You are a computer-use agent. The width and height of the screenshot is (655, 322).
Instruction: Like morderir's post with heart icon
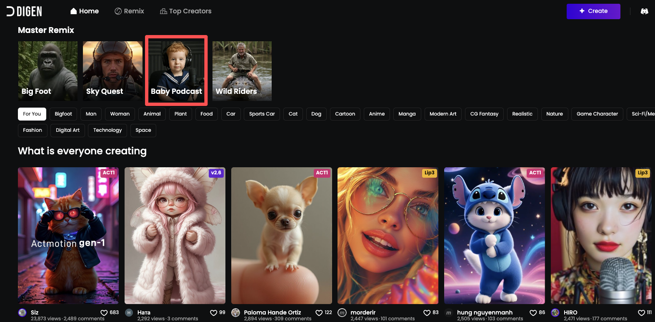(x=427, y=313)
